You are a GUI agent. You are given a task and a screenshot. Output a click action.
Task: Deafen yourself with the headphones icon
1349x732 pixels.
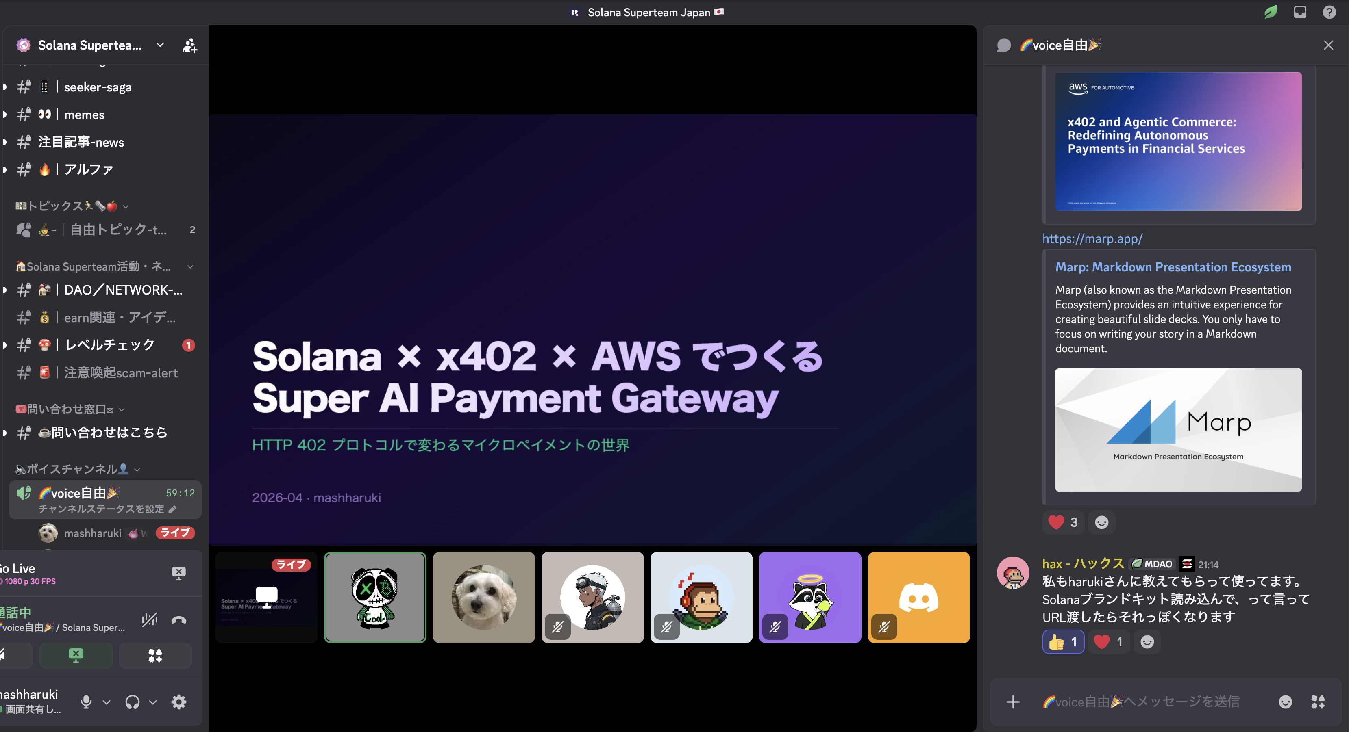[x=132, y=702]
